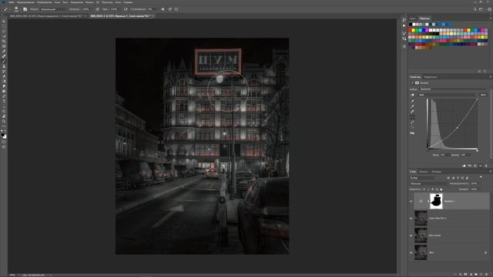Select the Pen tool
This screenshot has width=493, height=277.
point(4,95)
